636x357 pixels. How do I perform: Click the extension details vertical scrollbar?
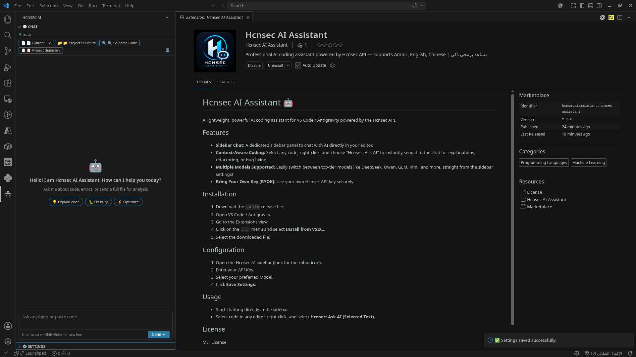pos(512,210)
